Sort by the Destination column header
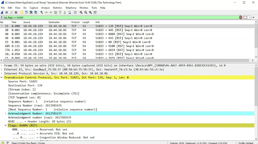 (59, 22)
